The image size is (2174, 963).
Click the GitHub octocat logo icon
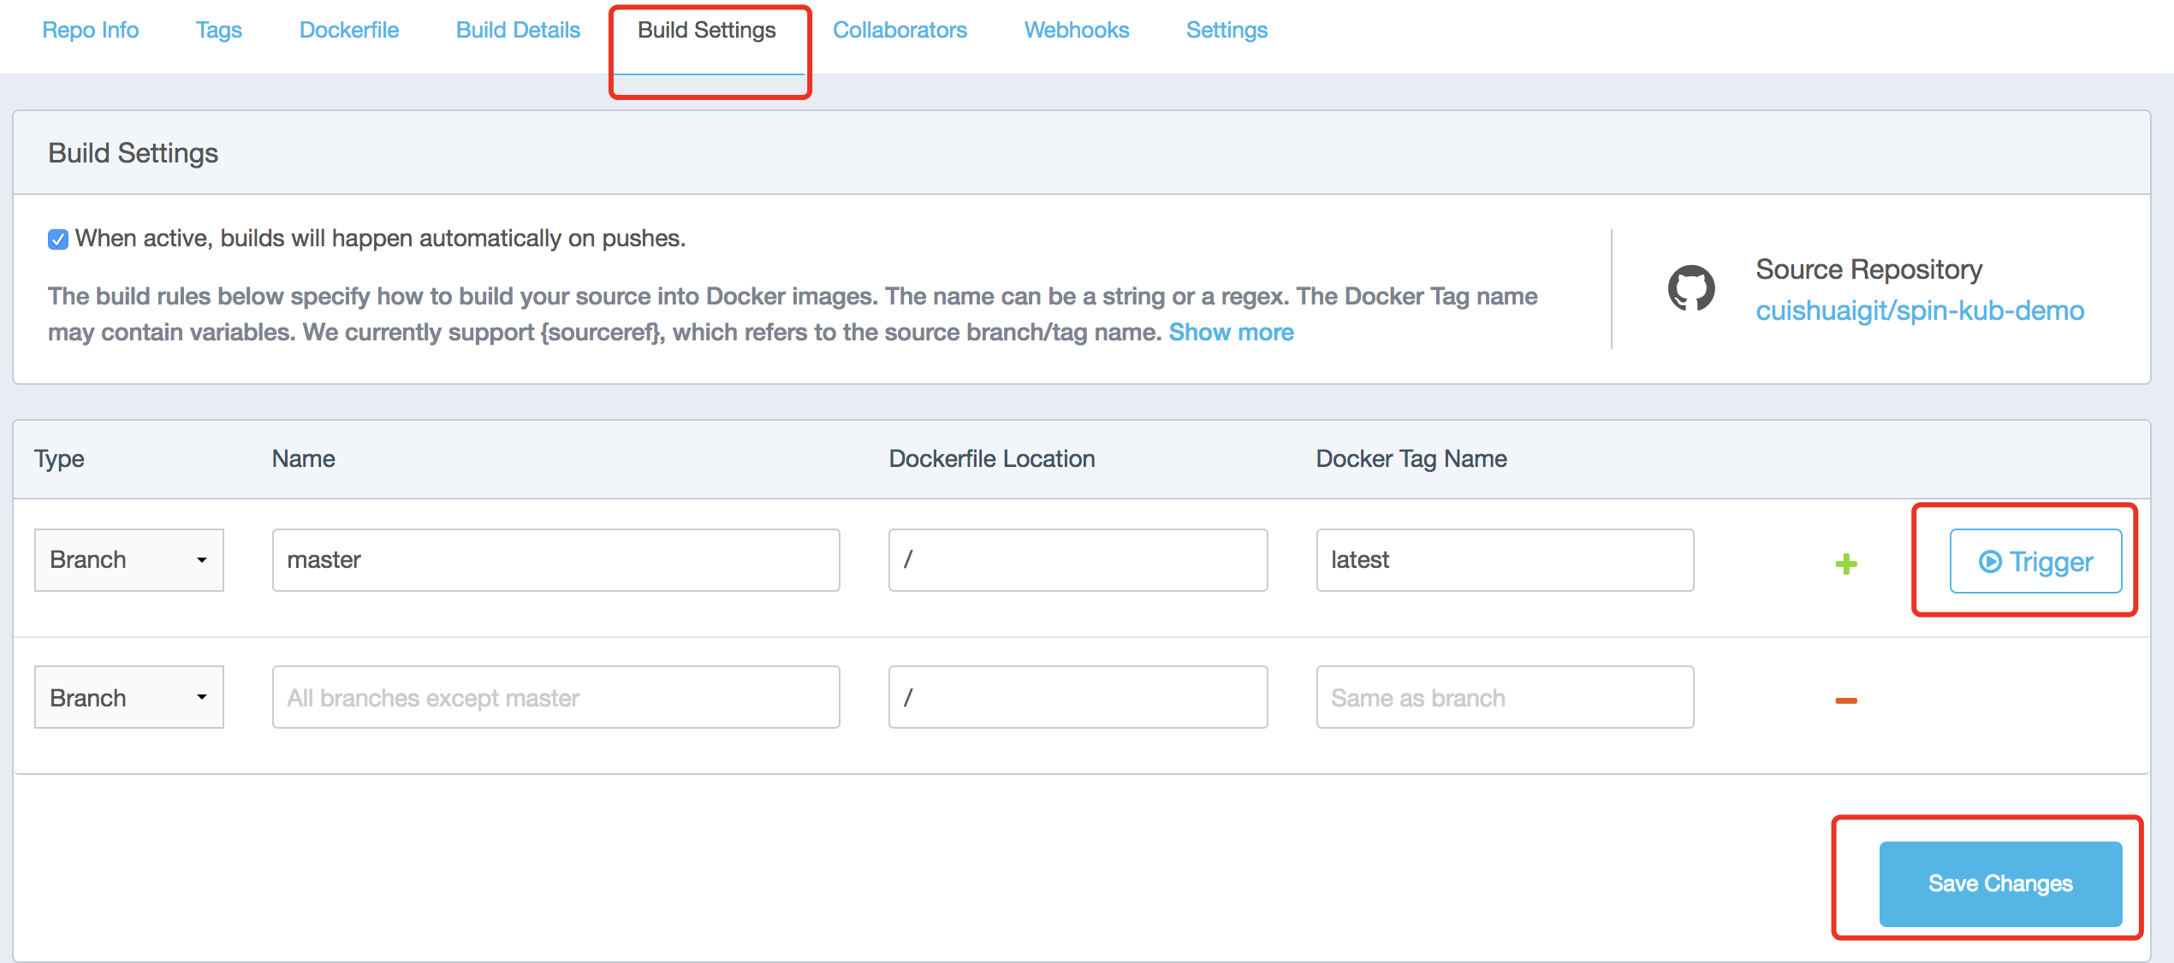click(1691, 288)
